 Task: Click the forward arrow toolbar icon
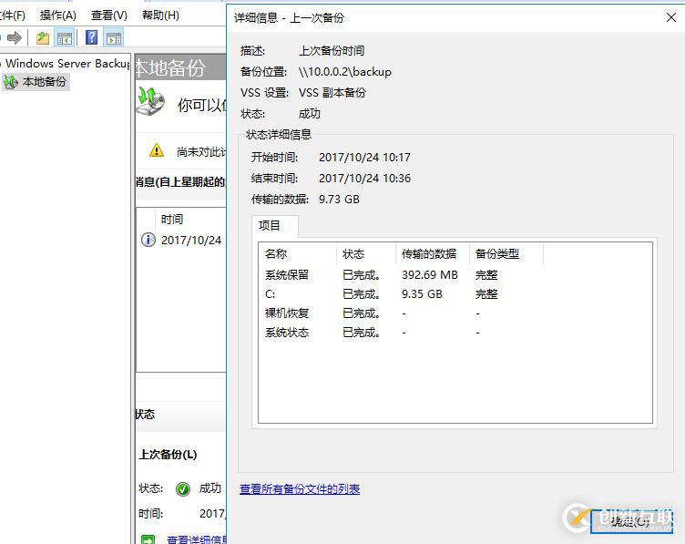[x=15, y=38]
